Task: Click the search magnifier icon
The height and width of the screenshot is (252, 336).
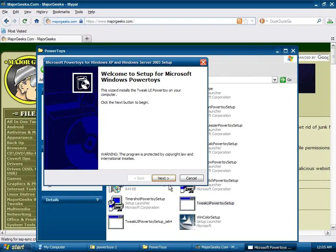Action: 319,21
